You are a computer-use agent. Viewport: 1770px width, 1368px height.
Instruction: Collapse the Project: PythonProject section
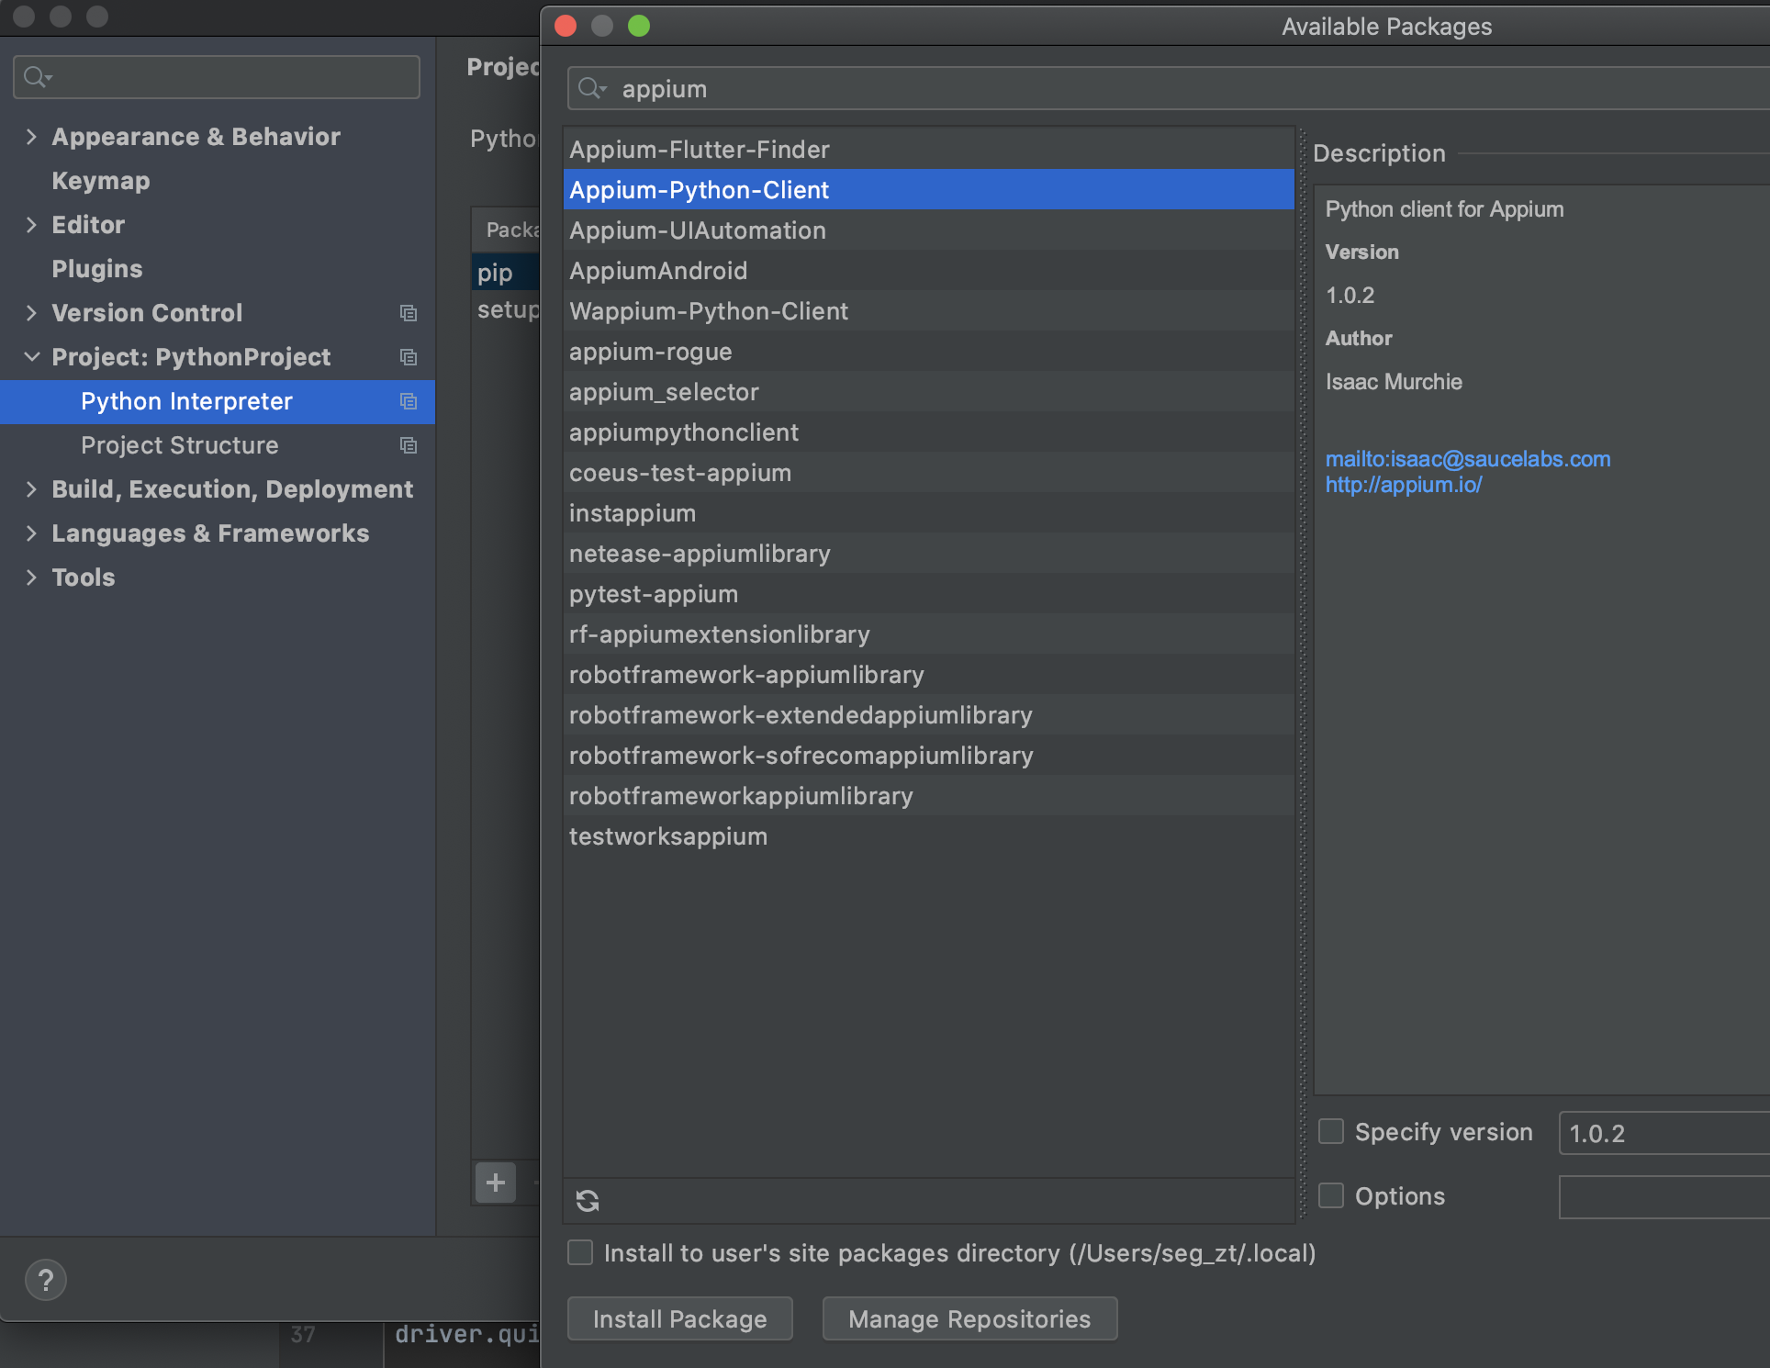(31, 357)
